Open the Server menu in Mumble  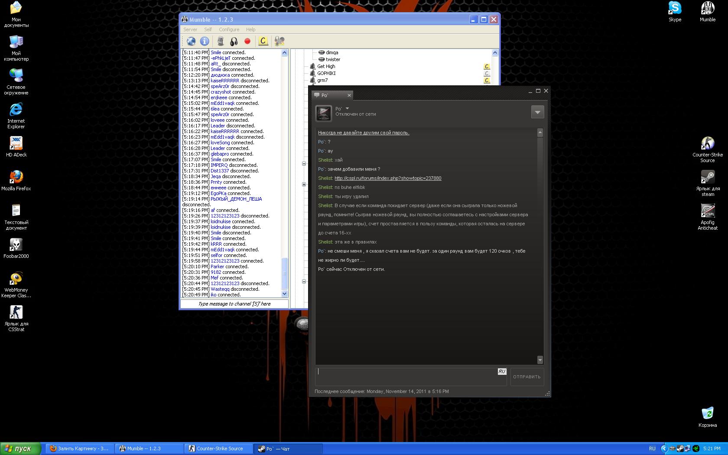tap(190, 29)
